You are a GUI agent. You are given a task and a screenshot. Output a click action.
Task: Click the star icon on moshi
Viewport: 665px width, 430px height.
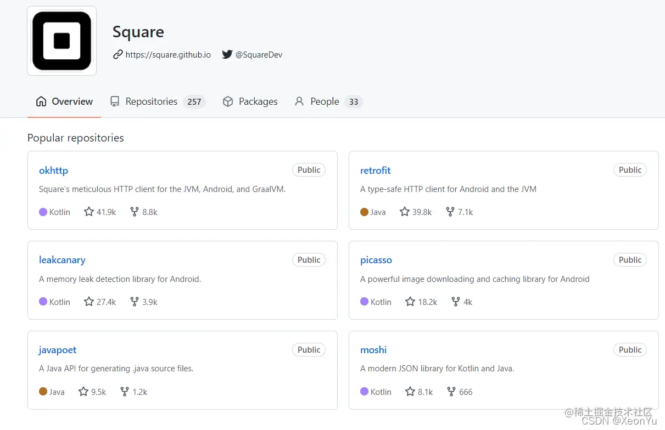click(x=410, y=392)
